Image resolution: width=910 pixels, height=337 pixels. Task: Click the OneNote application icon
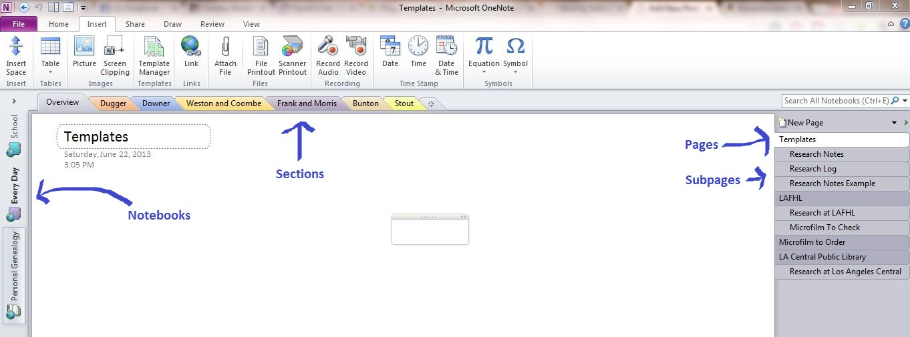pyautogui.click(x=7, y=7)
